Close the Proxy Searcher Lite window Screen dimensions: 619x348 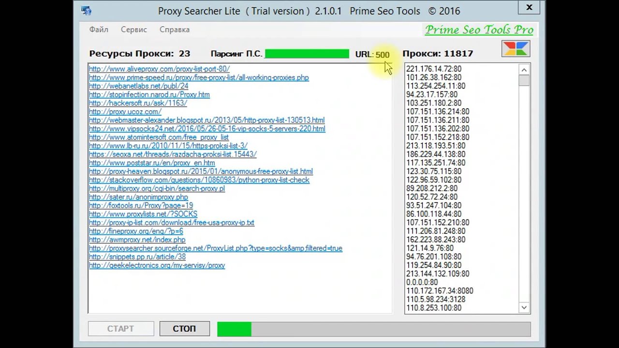point(529,7)
